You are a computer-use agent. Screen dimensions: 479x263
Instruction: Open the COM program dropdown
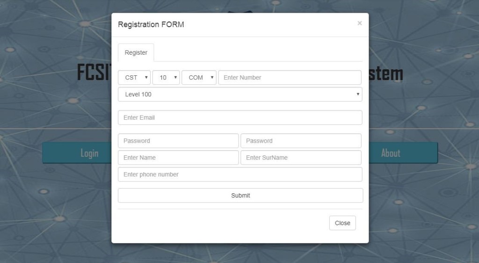(x=199, y=78)
